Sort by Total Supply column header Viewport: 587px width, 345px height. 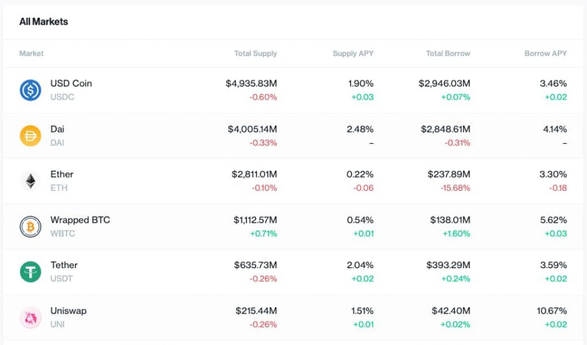(255, 53)
